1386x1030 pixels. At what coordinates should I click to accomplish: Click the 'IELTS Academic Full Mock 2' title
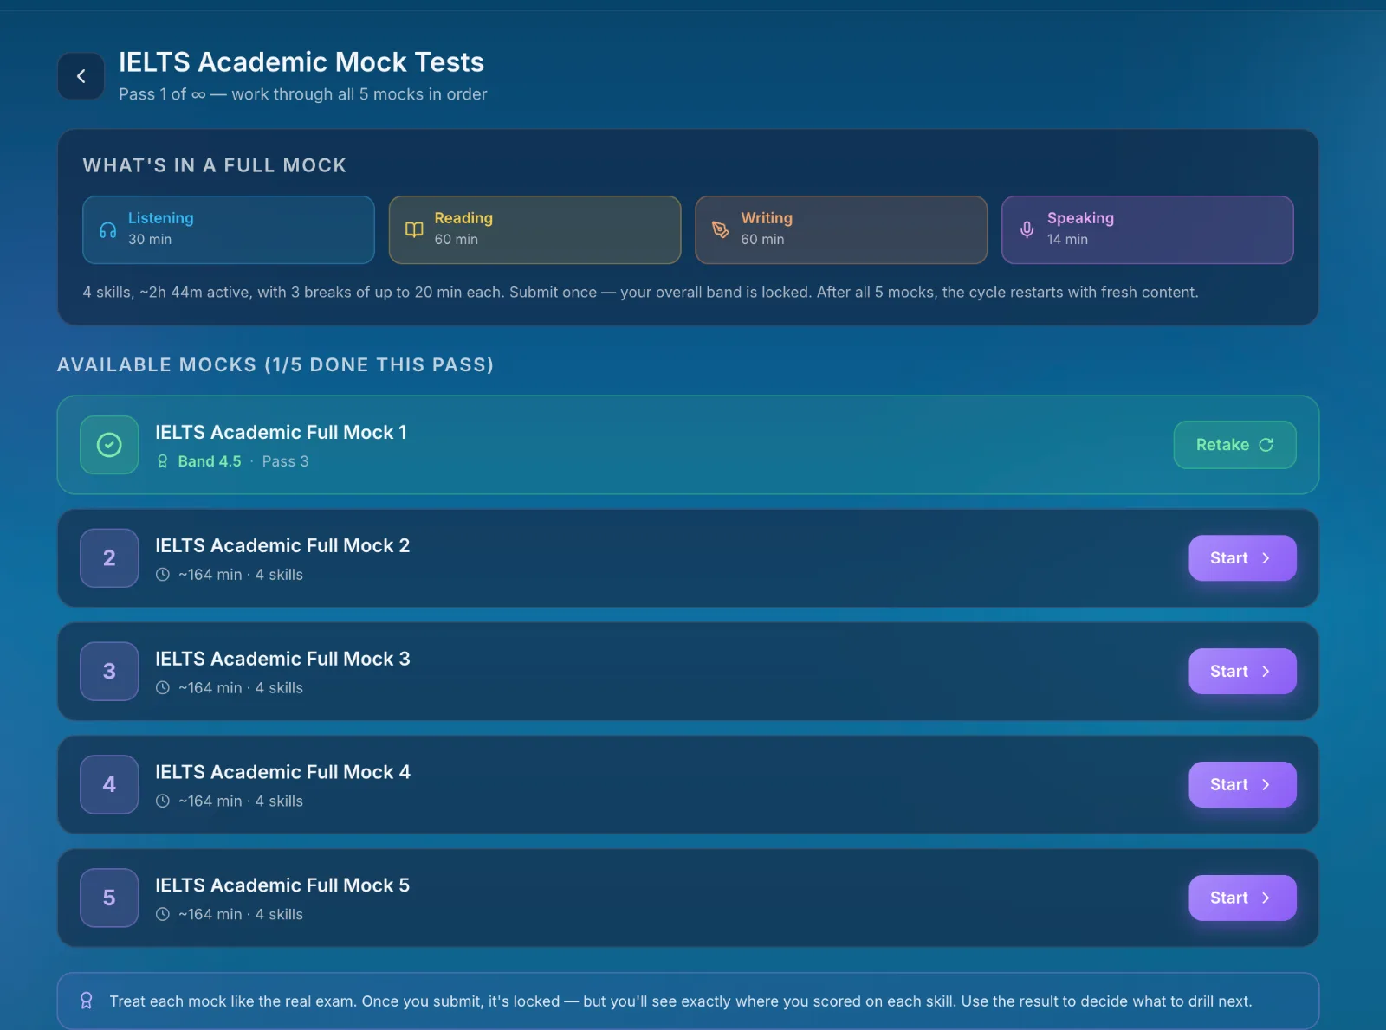point(282,545)
